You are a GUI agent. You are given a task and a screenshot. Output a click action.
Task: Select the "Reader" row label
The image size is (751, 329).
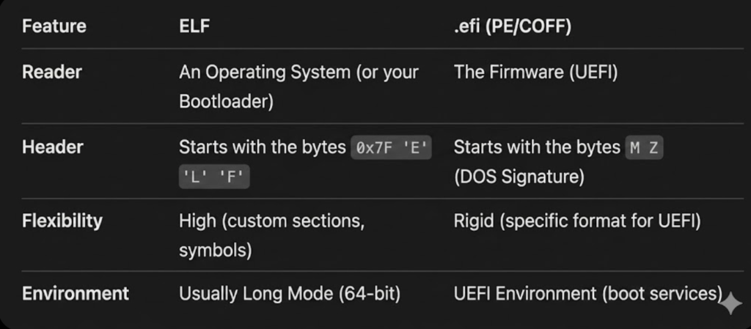pyautogui.click(x=52, y=72)
